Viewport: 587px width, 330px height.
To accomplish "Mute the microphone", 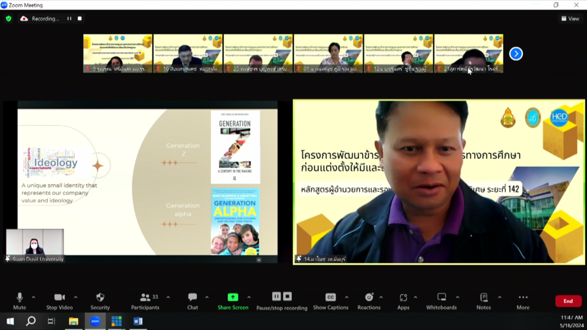I will pos(20,301).
